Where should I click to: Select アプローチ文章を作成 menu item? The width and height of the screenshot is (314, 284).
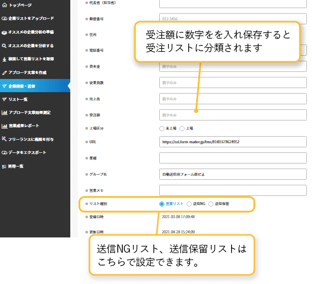[x=27, y=73]
